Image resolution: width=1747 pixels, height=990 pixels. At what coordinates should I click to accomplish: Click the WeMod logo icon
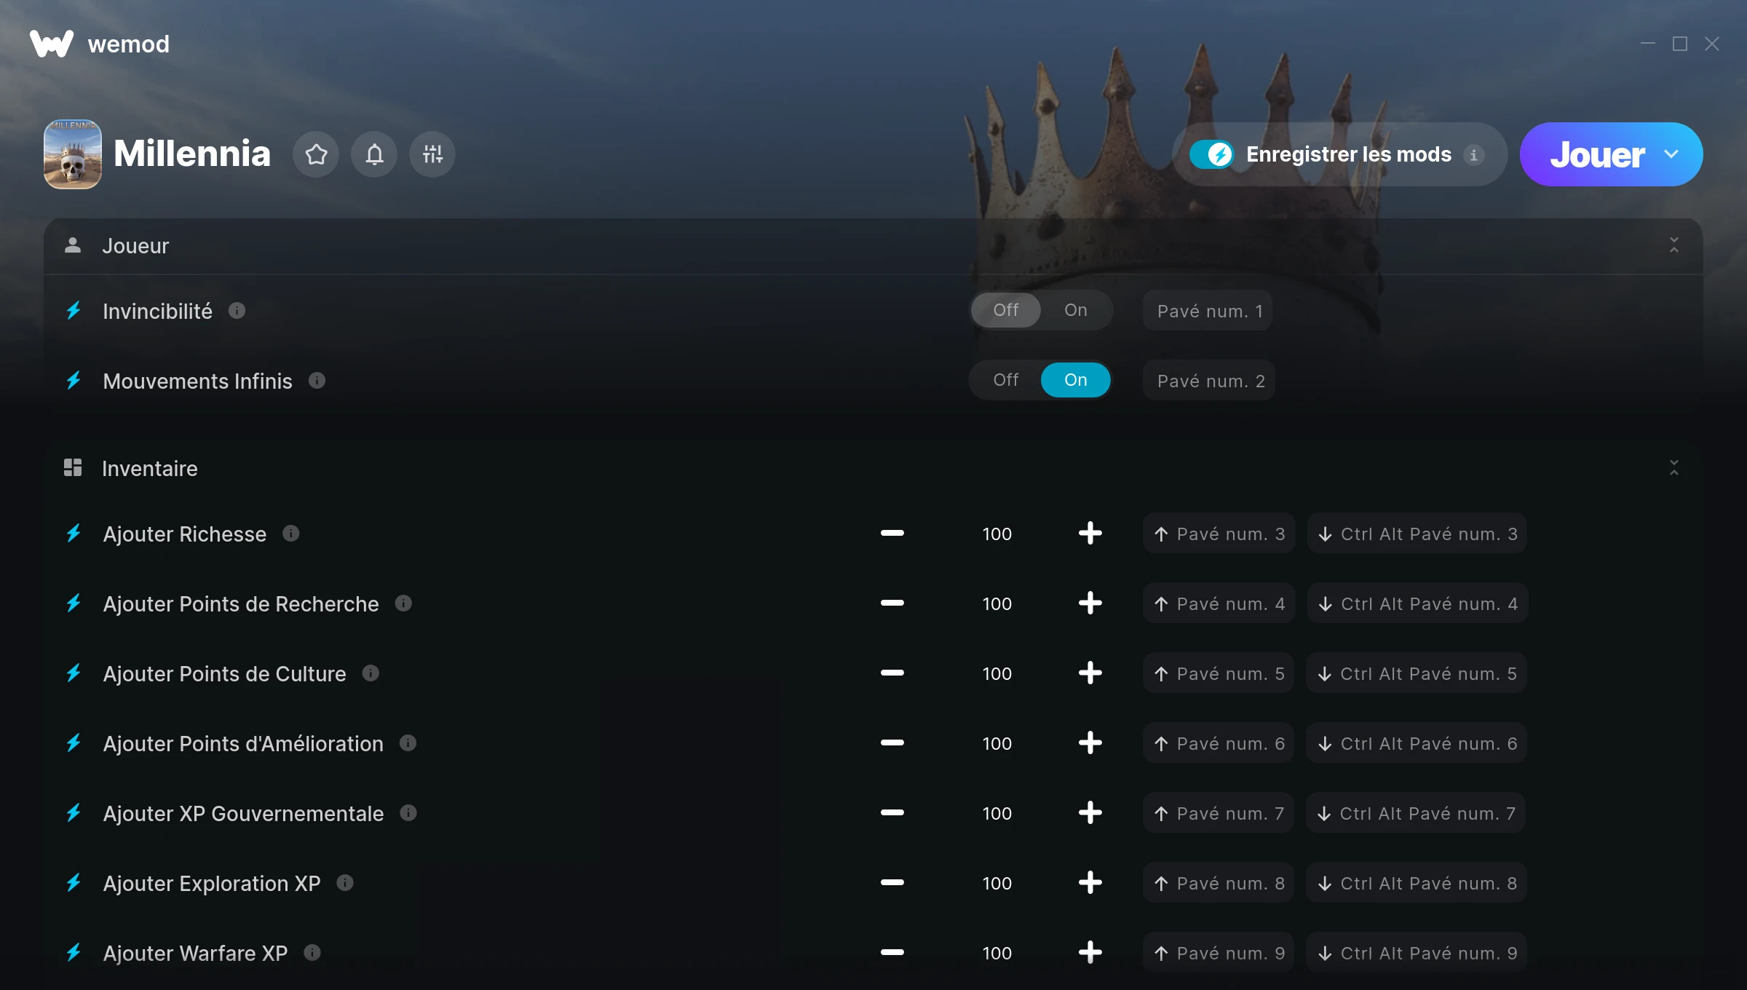(x=52, y=44)
